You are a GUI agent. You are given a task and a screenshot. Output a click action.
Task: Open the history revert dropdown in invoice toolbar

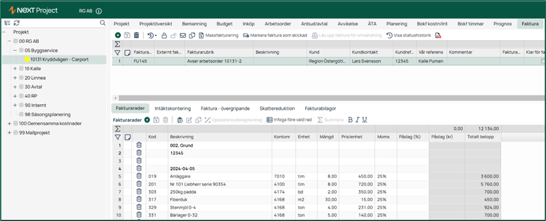click(x=152, y=35)
